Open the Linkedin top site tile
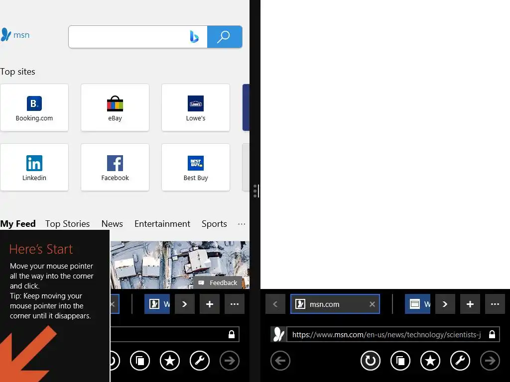The height and width of the screenshot is (382, 510). (x=34, y=167)
